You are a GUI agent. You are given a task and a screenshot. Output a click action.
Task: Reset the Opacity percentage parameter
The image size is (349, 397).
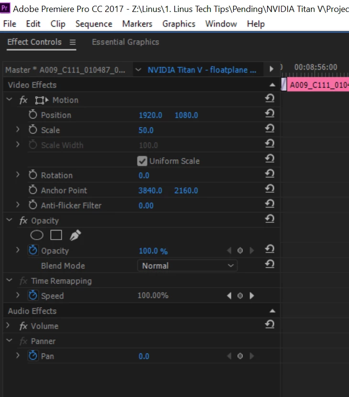(270, 249)
